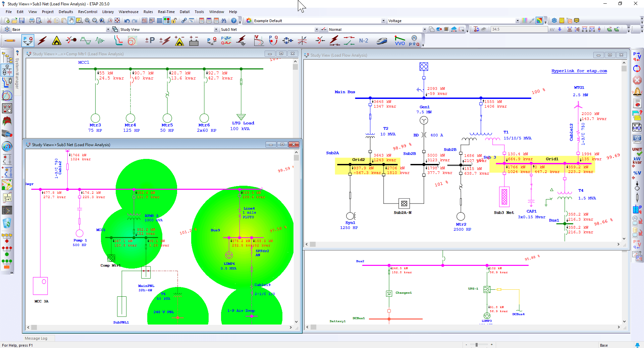Expand the Base revision dropdown
Screen dimensions: 644x348
[x=108, y=30]
